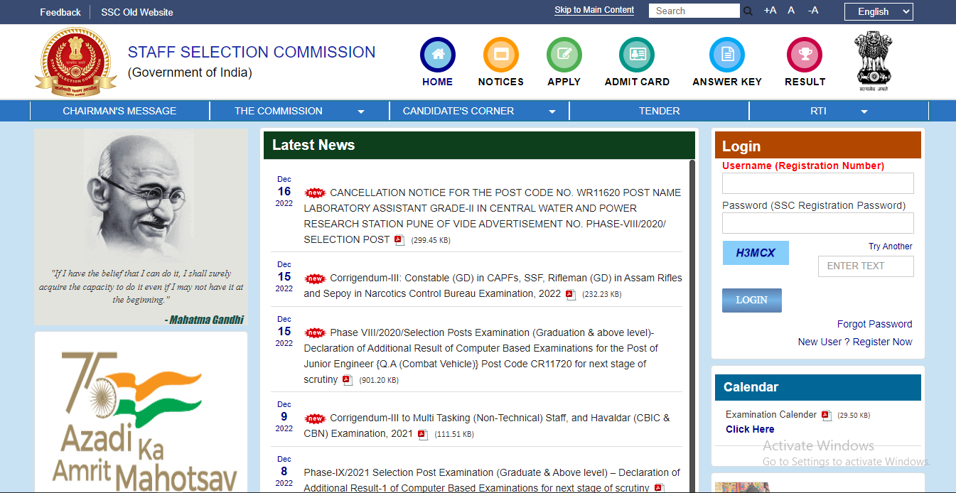Click the Staff Selection Commission title text
The width and height of the screenshot is (956, 493).
click(252, 52)
